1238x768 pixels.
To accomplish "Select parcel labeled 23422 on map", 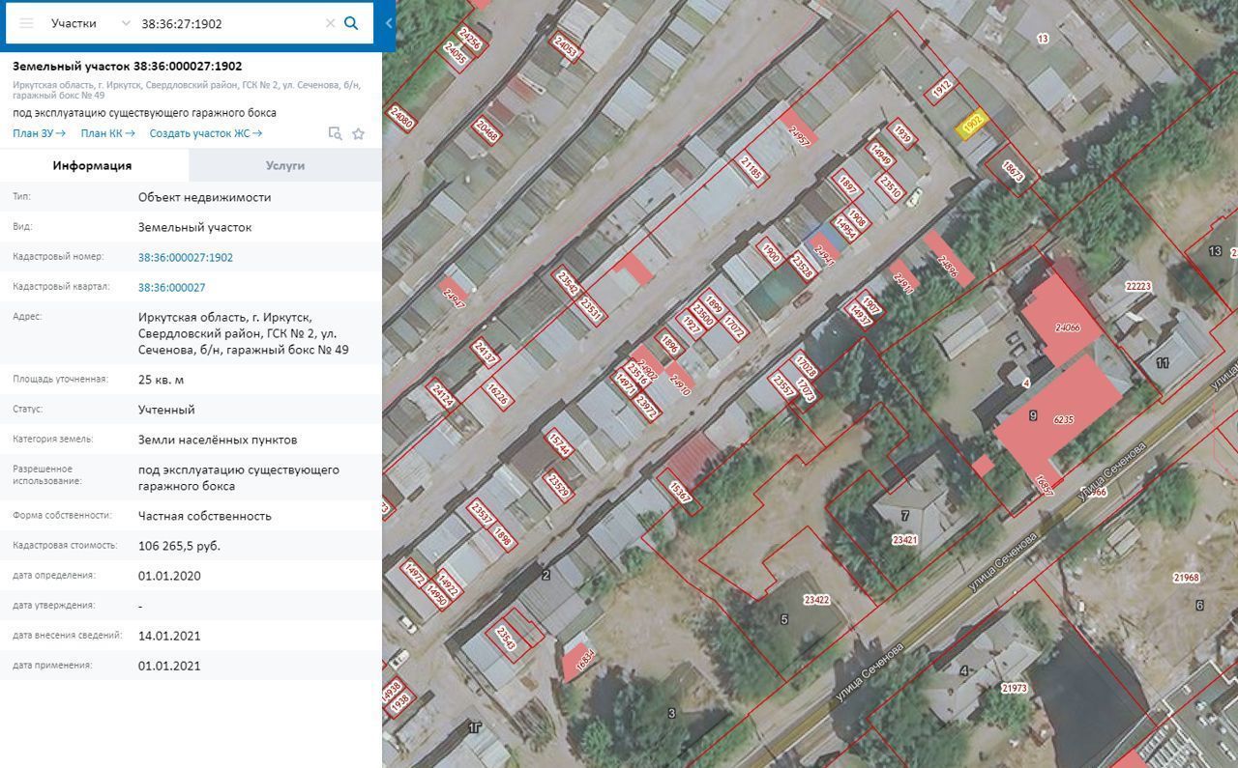I will coord(817,600).
